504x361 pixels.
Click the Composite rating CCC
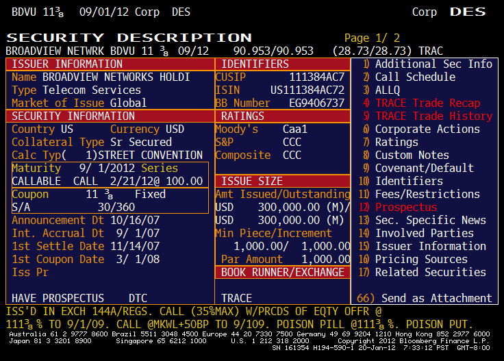[x=292, y=155]
